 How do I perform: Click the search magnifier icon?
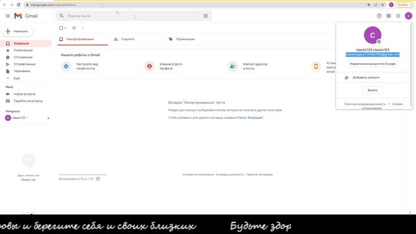coord(62,16)
